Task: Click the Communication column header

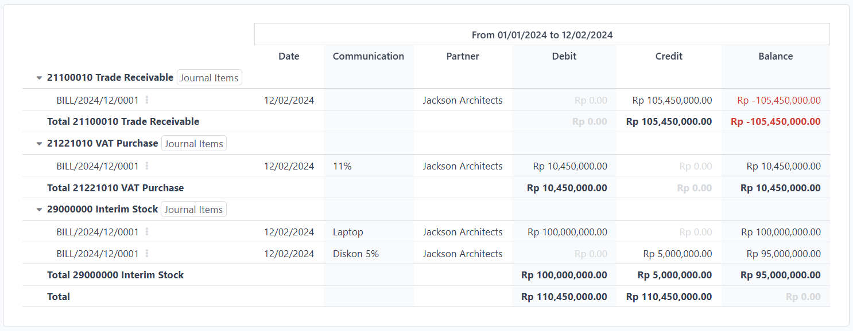Action: [x=369, y=56]
